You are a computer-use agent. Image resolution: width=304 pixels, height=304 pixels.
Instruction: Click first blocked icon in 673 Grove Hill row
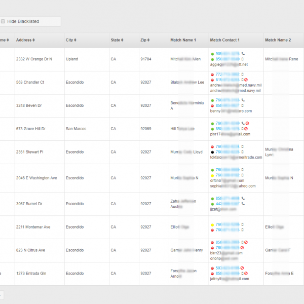247,123
